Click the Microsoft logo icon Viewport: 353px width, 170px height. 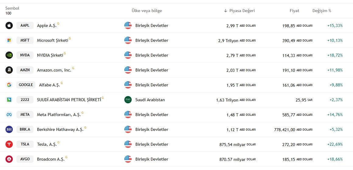coord(9,40)
